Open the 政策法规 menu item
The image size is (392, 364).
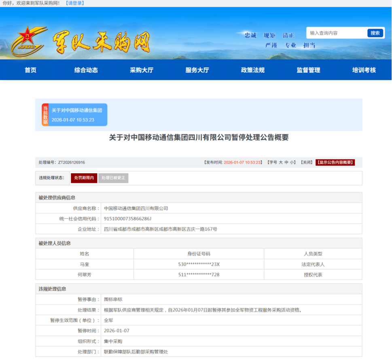253,70
